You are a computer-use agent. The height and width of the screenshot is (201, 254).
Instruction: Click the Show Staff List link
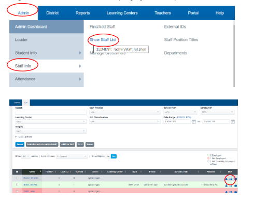click(x=103, y=40)
